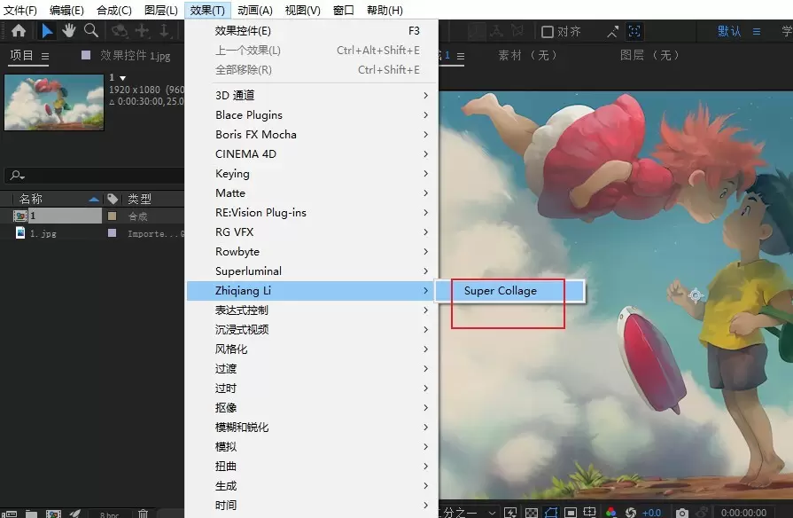Select the 默认 workspace
Image resolution: width=793 pixels, height=518 pixels.
[729, 31]
